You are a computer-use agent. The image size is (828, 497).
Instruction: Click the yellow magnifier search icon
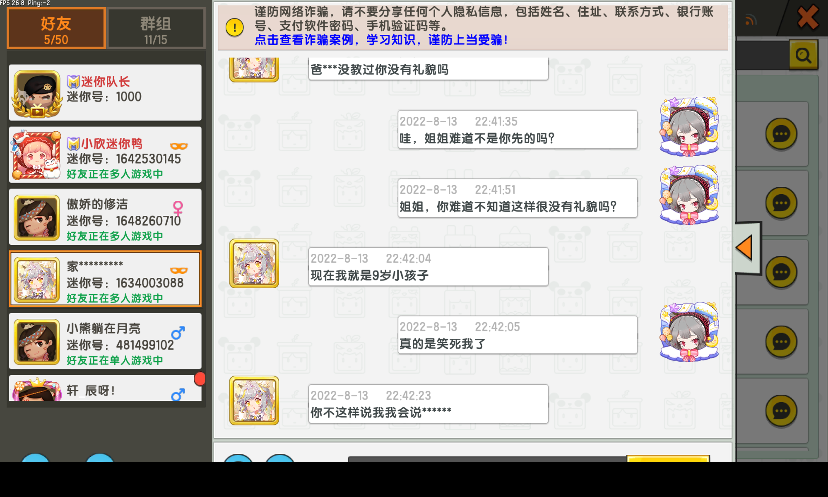pyautogui.click(x=804, y=55)
